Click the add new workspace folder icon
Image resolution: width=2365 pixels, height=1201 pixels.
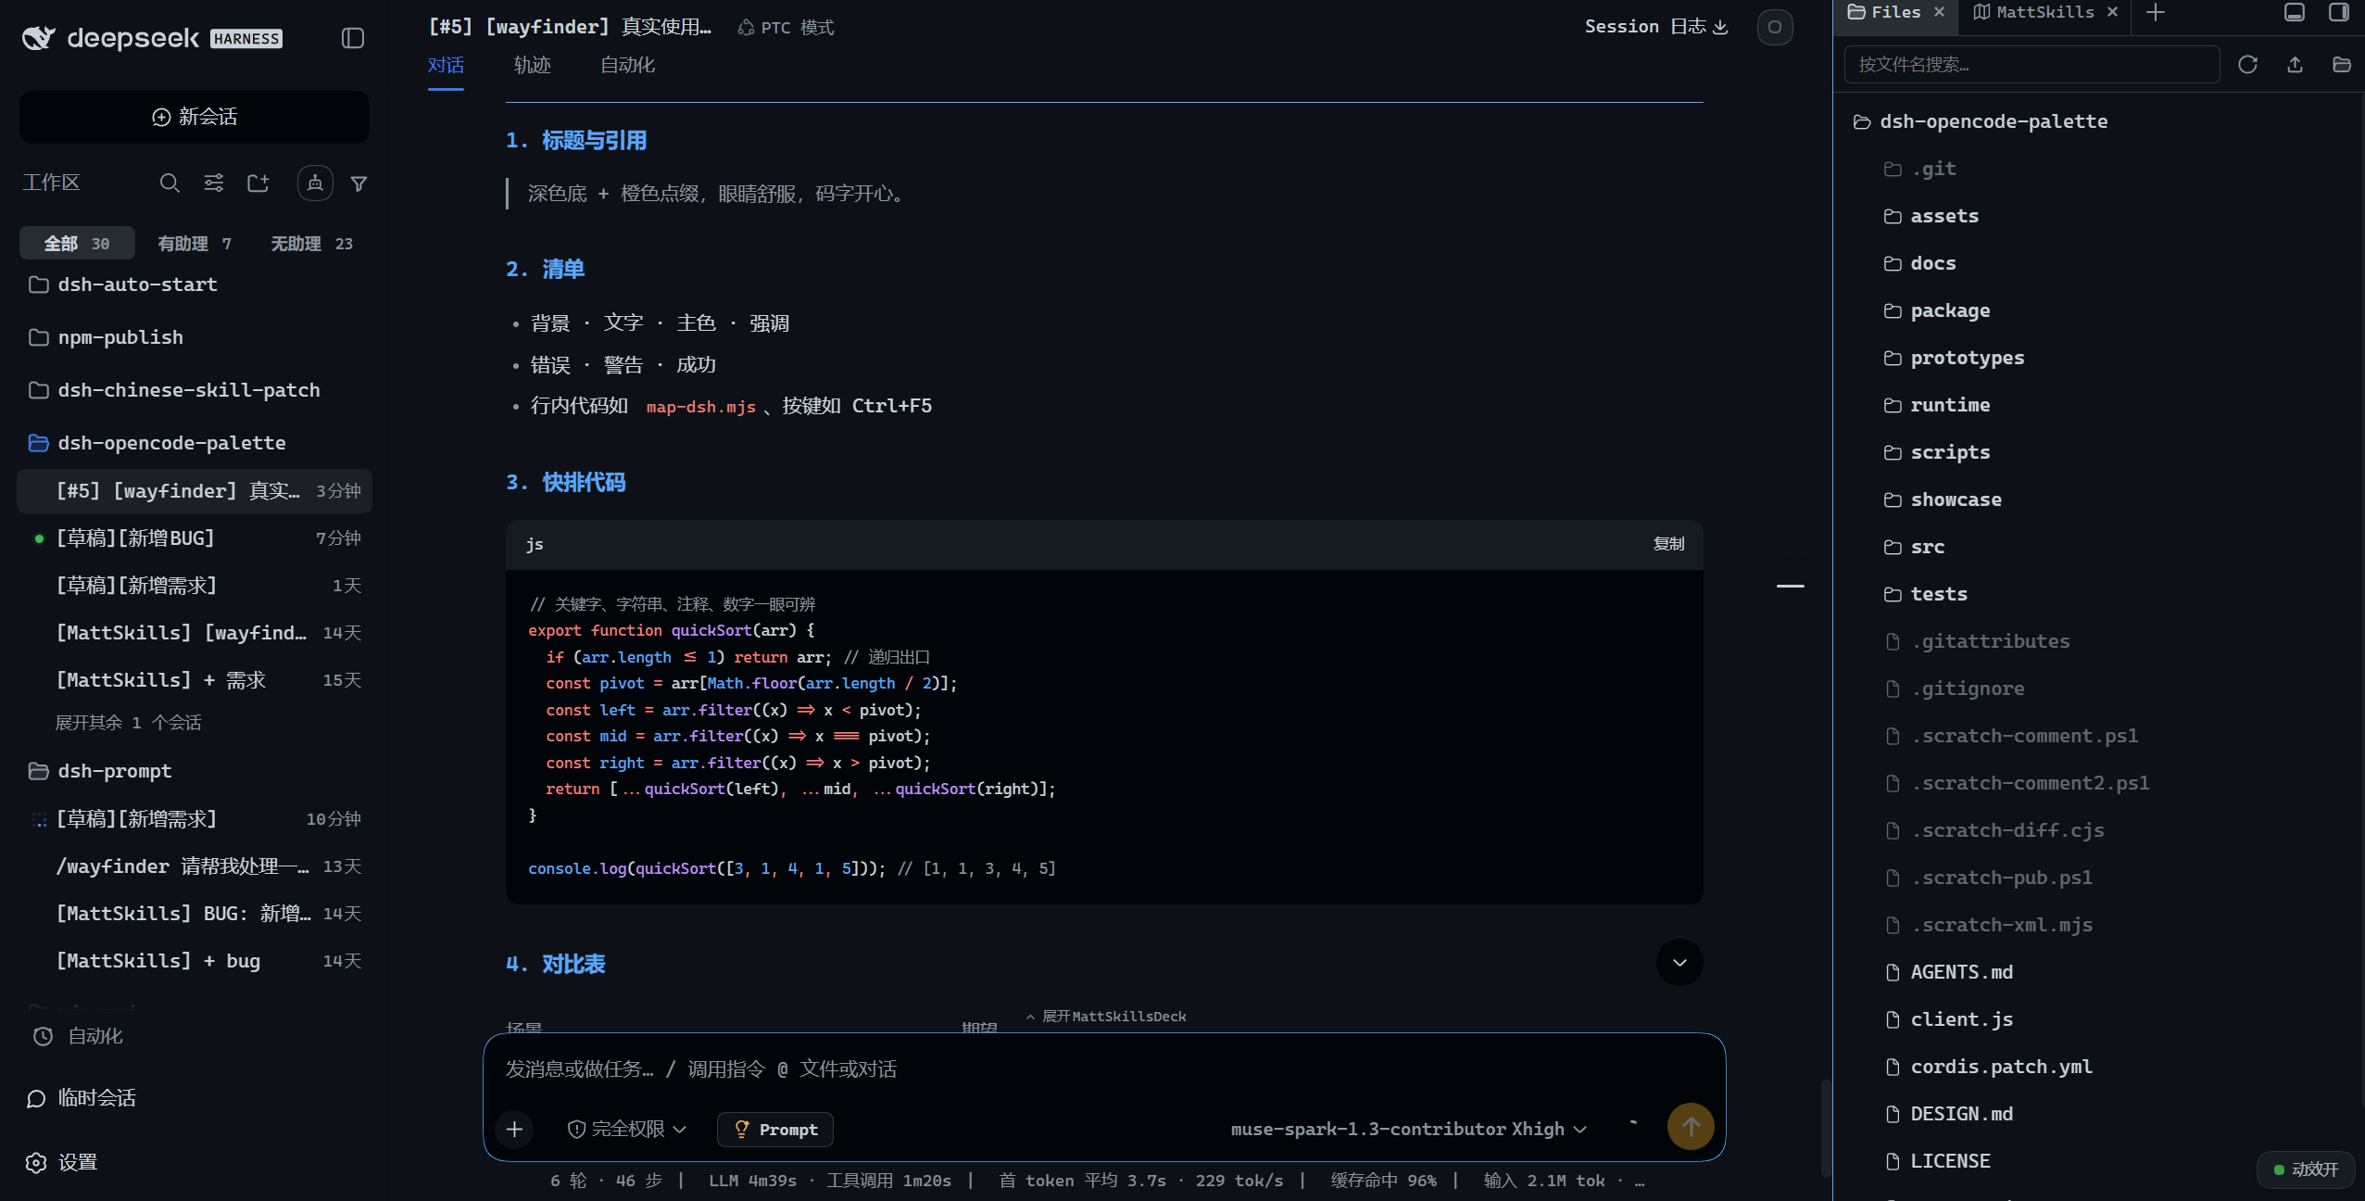(258, 183)
